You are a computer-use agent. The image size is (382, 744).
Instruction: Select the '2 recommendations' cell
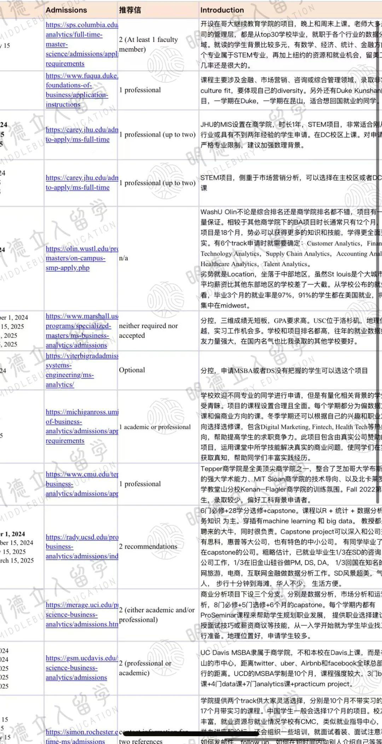click(158, 547)
